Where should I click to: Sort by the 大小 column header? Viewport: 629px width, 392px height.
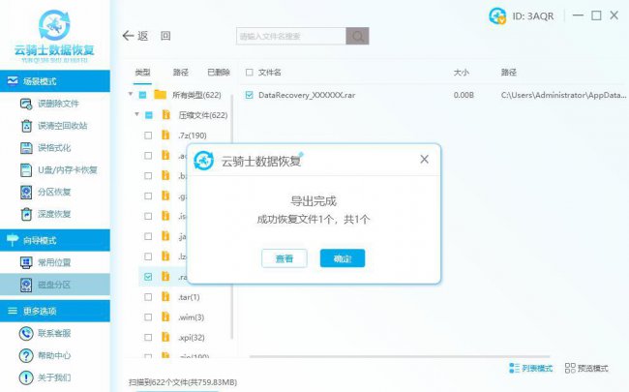point(461,73)
